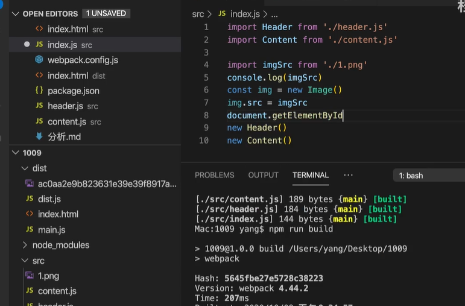This screenshot has width=465, height=306.
Task: Open content.js src in open editors
Action: point(95,122)
